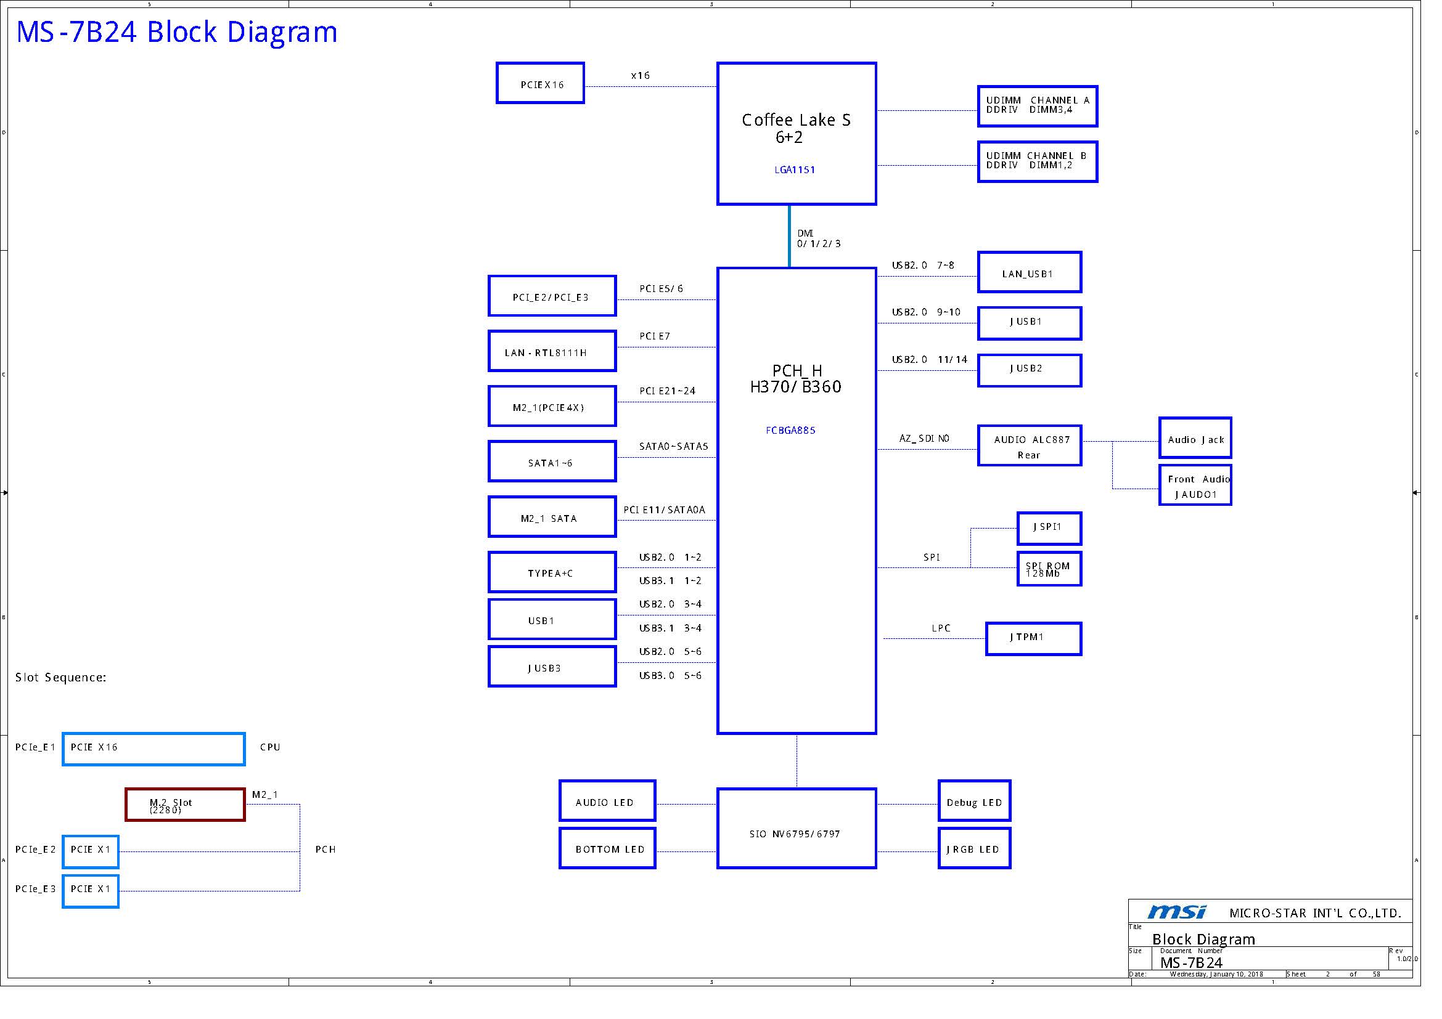The image size is (1442, 1019).
Task: Select the "FCBGA885" package label
Action: click(x=790, y=431)
